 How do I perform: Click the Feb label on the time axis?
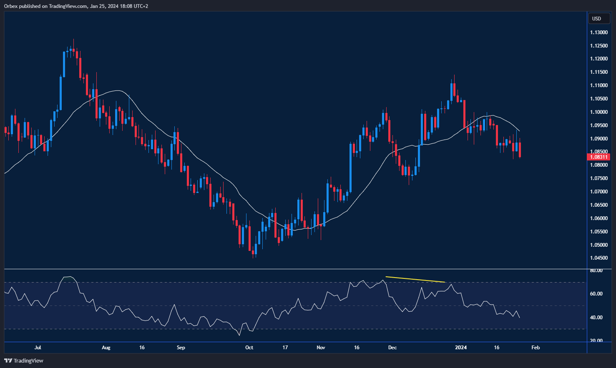tap(535, 347)
